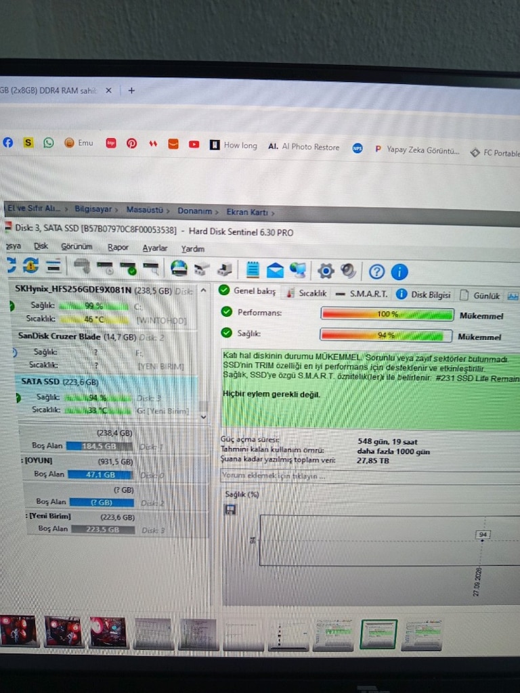
Task: Click the disk with green checkmark icon
Action: tap(128, 268)
